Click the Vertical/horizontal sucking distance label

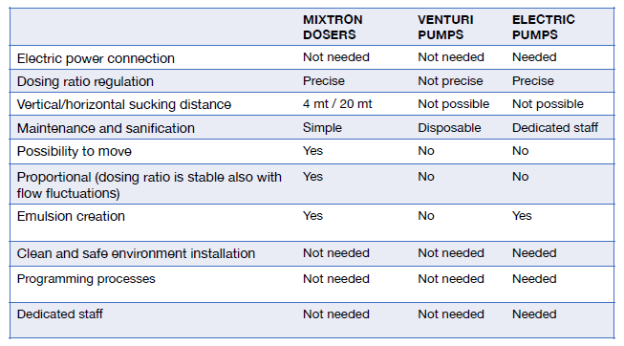point(124,104)
